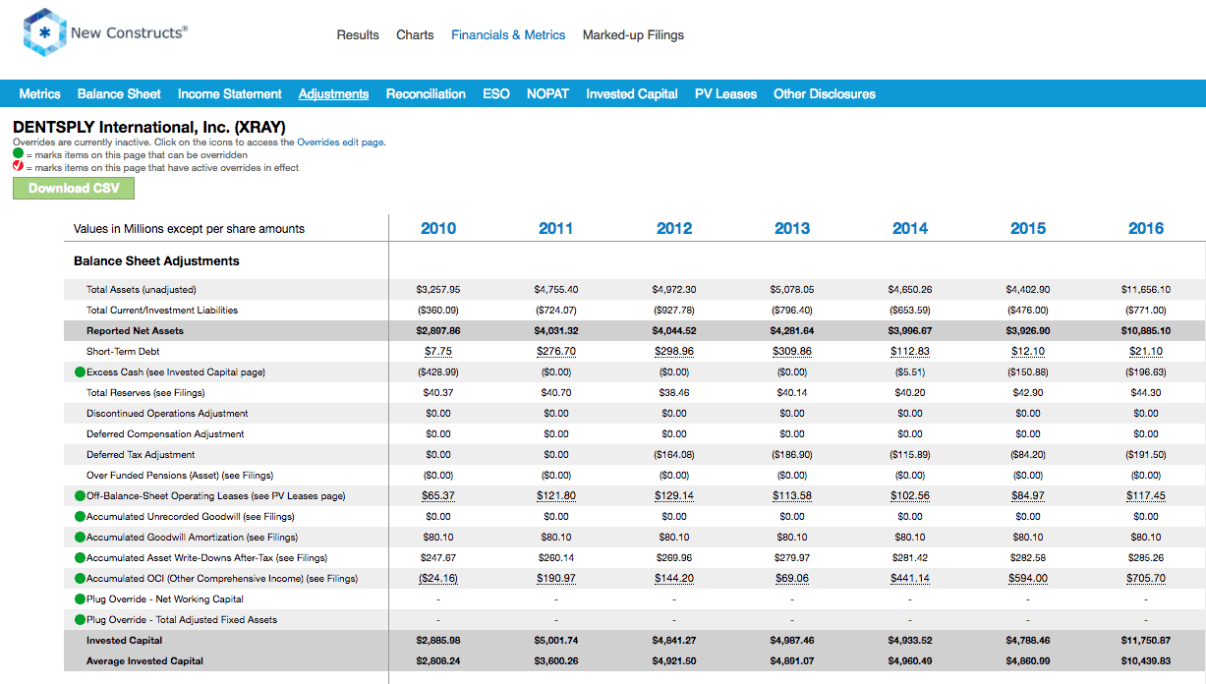Open 2012 Accumulated OCI value $144.20

tap(674, 579)
